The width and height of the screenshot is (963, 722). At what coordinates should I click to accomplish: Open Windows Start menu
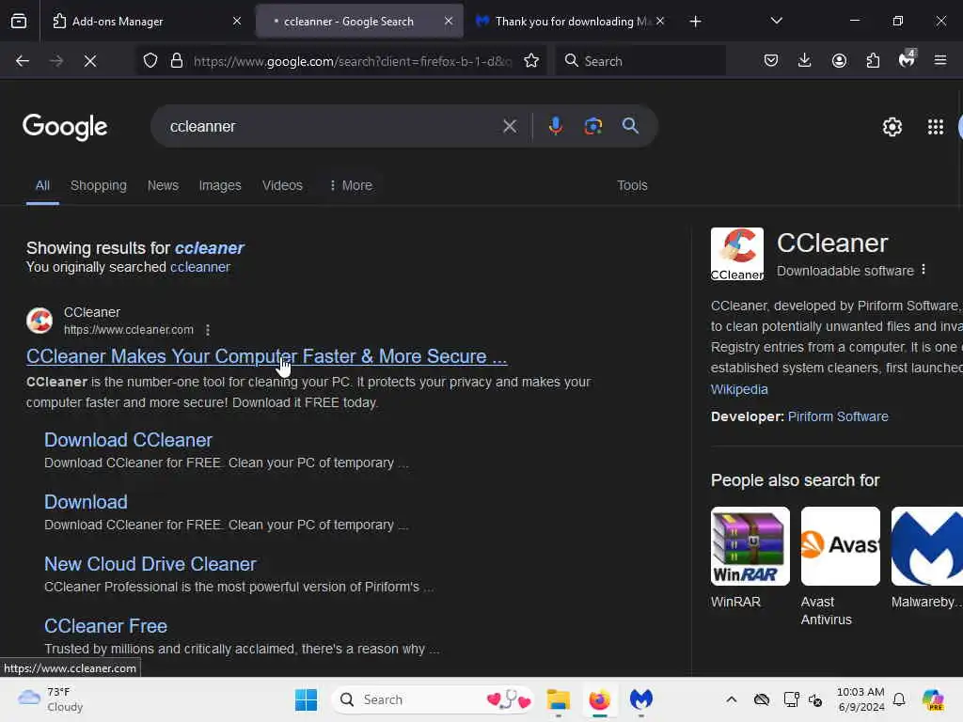pos(306,699)
